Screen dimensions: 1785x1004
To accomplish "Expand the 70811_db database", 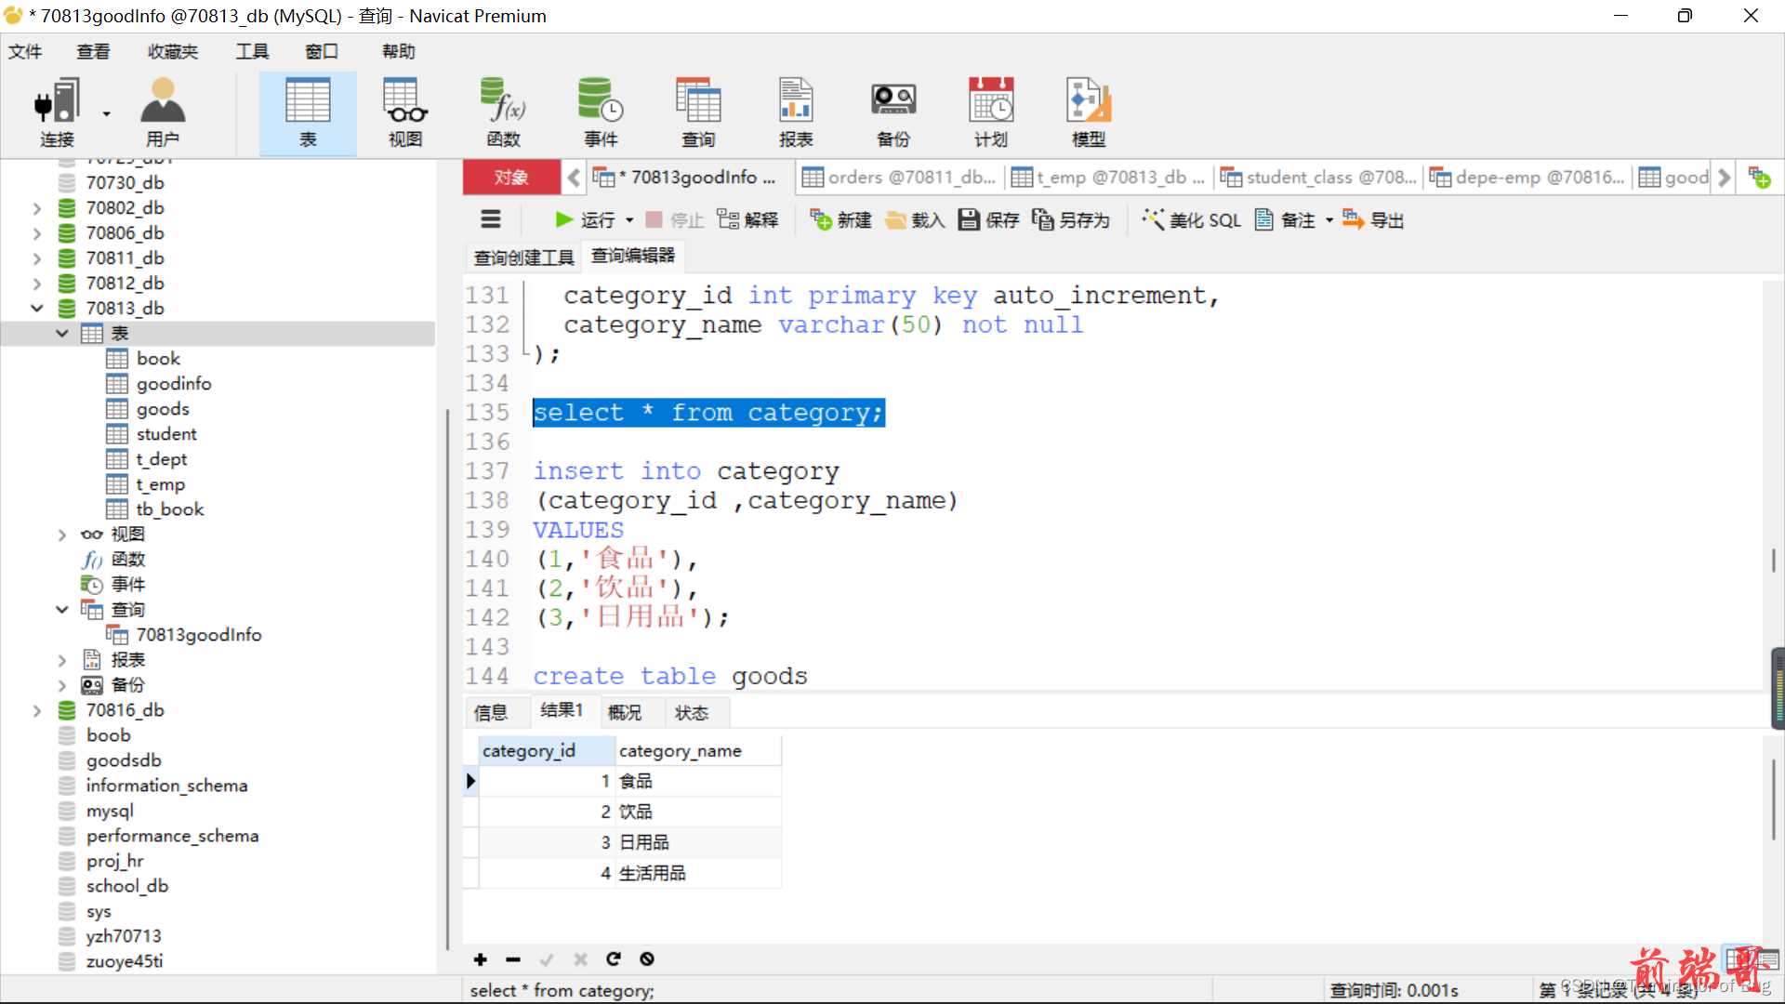I will pos(37,258).
